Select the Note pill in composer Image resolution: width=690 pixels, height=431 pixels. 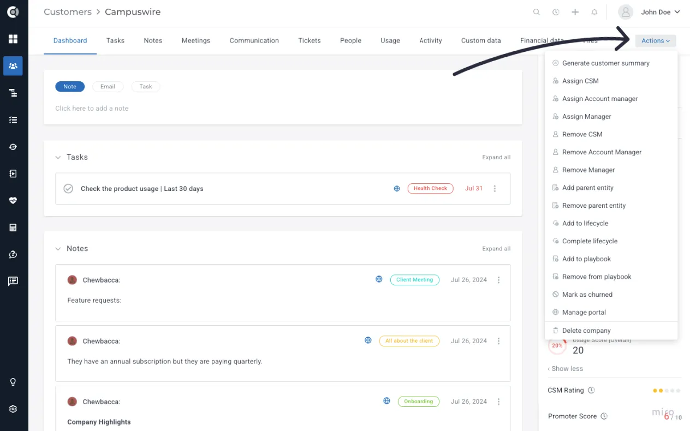point(70,86)
